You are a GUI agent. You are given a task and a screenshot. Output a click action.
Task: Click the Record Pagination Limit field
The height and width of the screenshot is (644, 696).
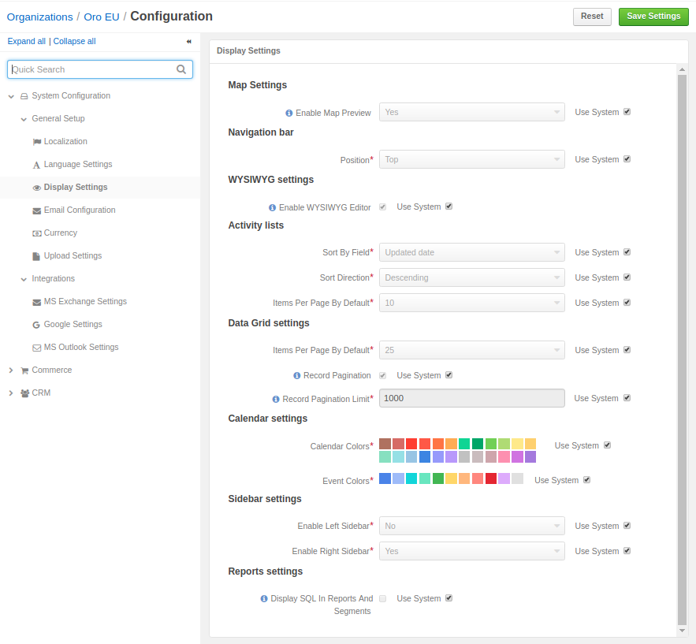point(472,398)
